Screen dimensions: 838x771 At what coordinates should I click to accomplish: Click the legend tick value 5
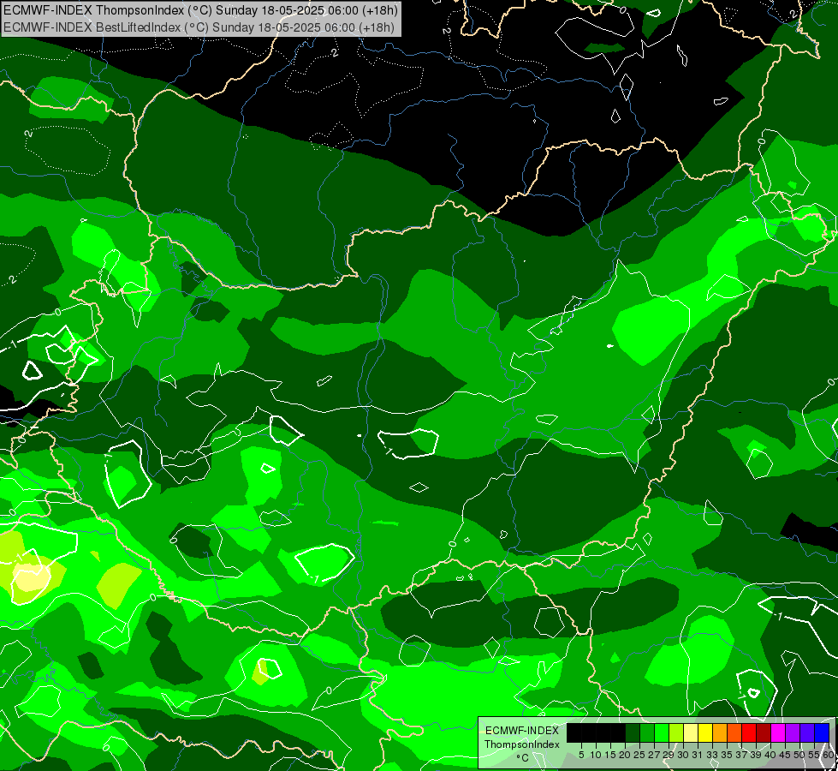tap(581, 755)
